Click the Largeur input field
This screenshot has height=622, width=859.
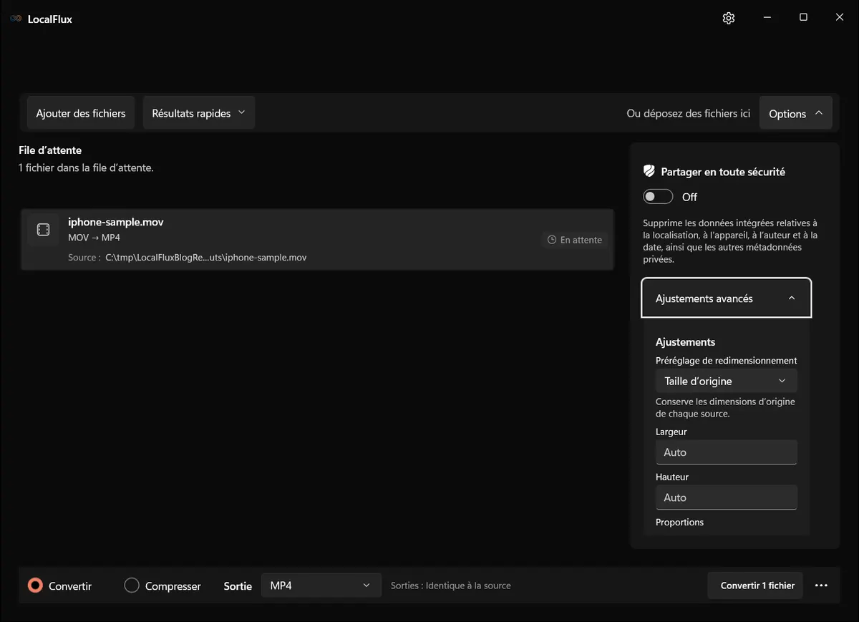(726, 452)
